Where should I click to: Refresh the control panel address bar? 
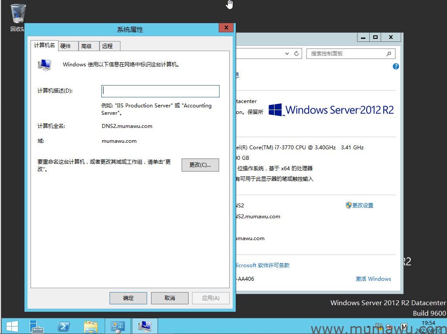(x=297, y=54)
